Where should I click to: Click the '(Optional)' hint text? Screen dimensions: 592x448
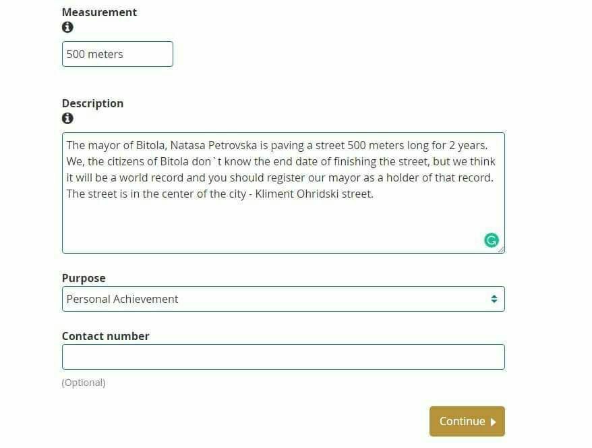point(84,383)
